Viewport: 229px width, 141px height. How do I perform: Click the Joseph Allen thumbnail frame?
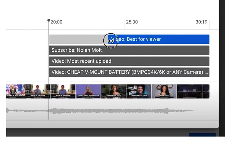139,91
